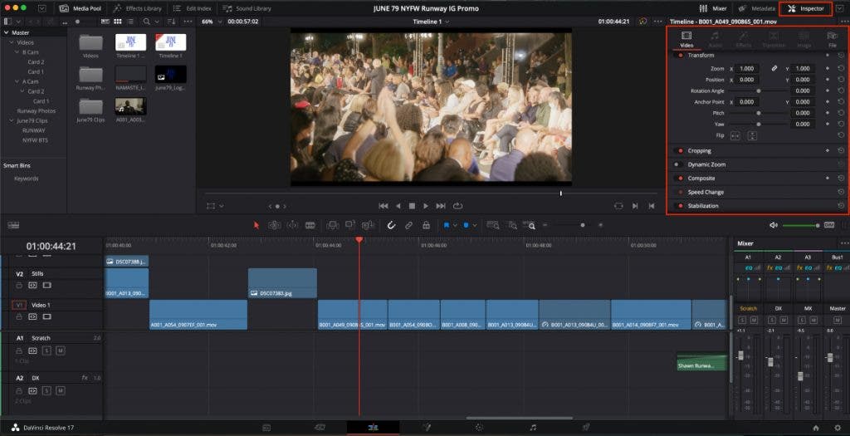
Task: Switch to Inspector Video tab
Action: point(686,40)
